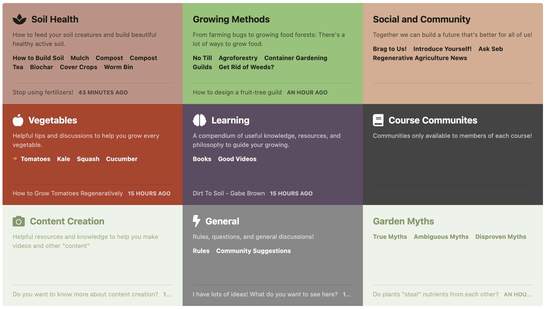Click the apple icon beside Vegetables
The width and height of the screenshot is (546, 309).
coord(18,120)
